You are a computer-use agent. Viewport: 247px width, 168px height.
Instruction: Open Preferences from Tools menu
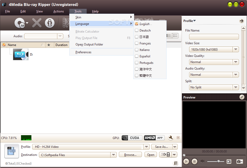[x=102, y=52]
